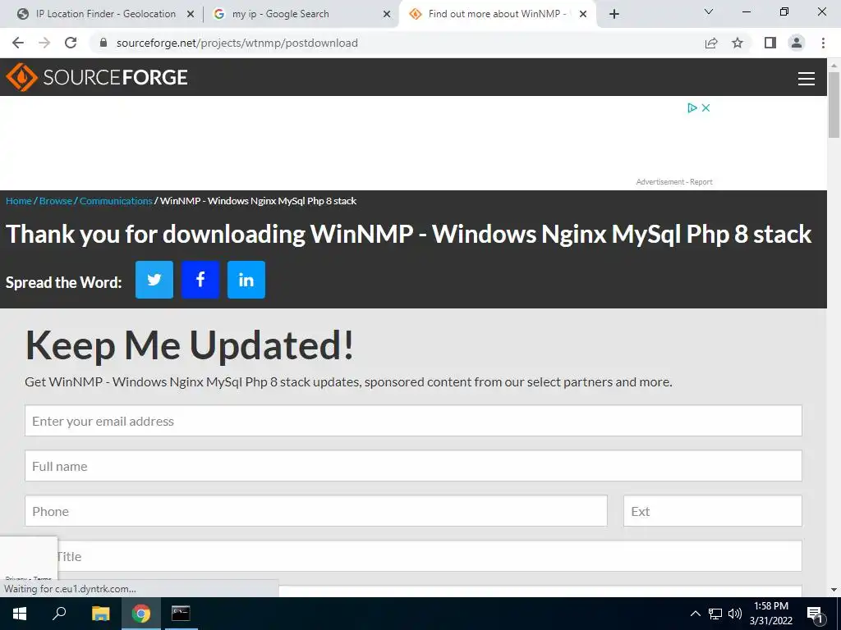Open the Chrome profile avatar
This screenshot has height=630, width=841.
pos(797,43)
